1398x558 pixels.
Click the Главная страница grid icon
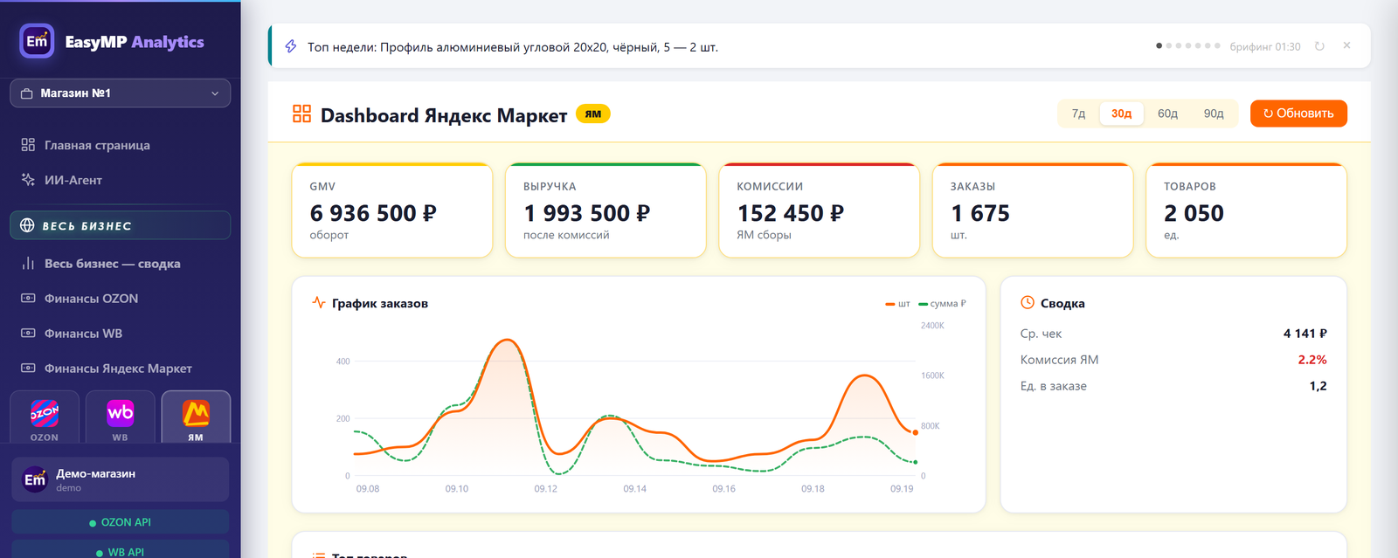point(28,145)
